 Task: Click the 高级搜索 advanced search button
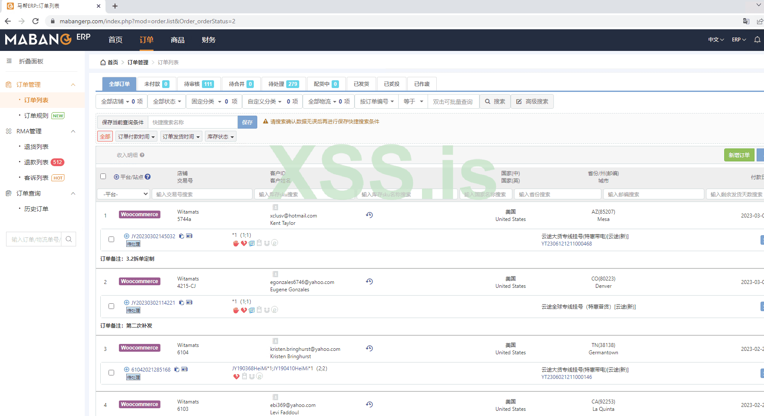[532, 102]
